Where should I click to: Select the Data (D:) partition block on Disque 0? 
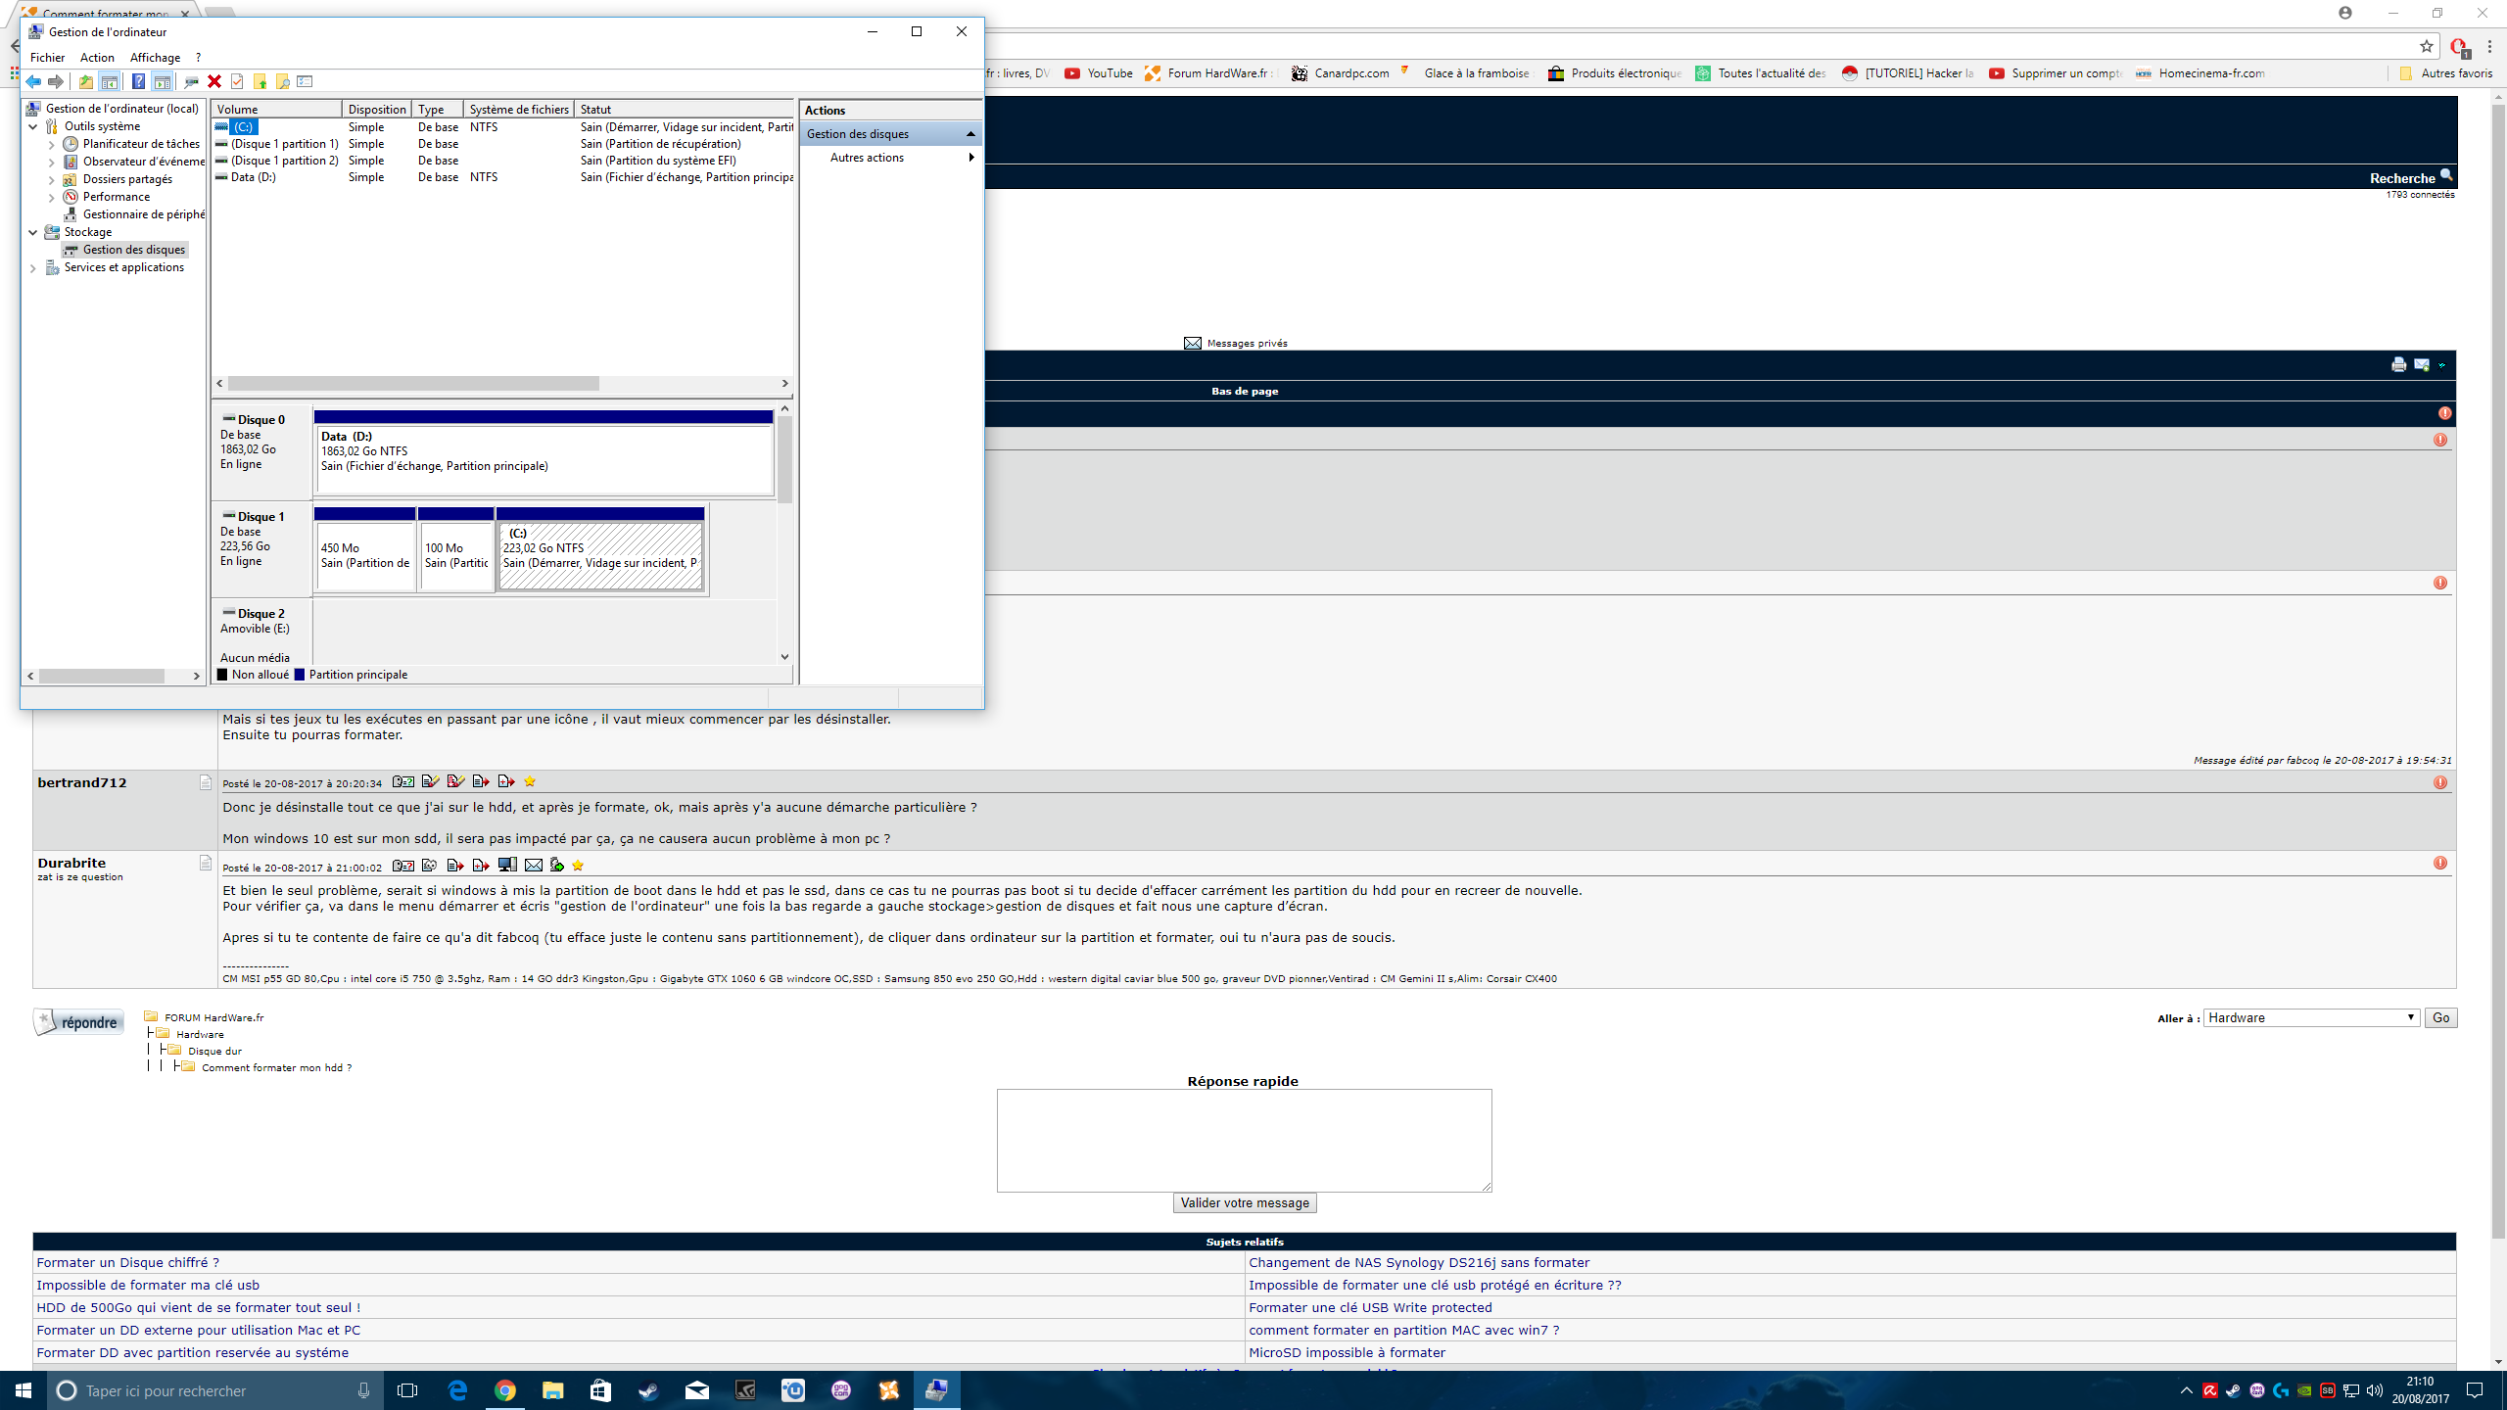[x=544, y=453]
